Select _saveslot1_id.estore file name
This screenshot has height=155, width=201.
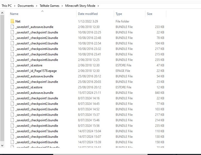click(29, 65)
